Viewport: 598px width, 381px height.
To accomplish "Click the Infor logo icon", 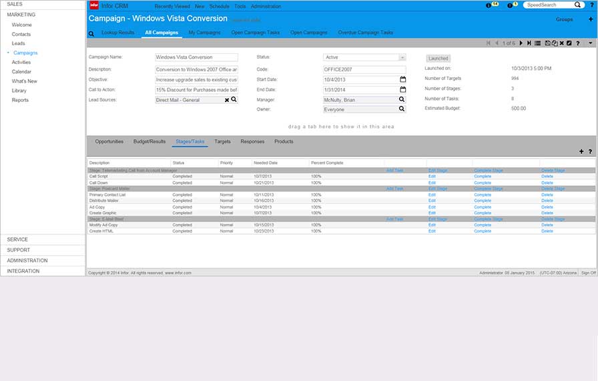I will point(94,5).
